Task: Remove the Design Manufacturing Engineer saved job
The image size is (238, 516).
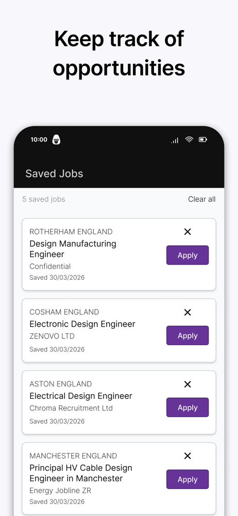Action: tap(188, 232)
